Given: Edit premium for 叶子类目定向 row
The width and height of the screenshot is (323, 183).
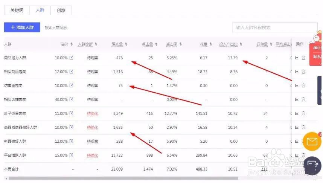Looking at the screenshot, I should point(71,113).
